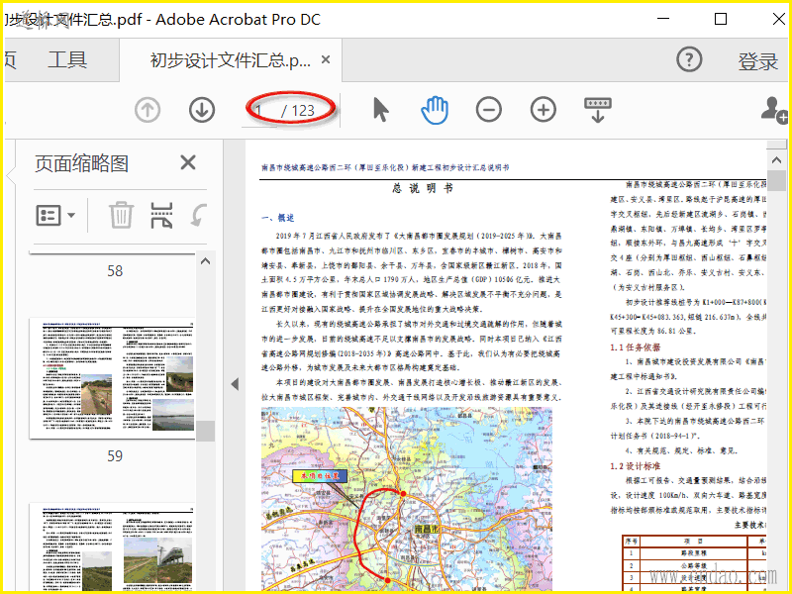Rotate page with curved arrow icon
The image size is (792, 594).
(x=199, y=215)
